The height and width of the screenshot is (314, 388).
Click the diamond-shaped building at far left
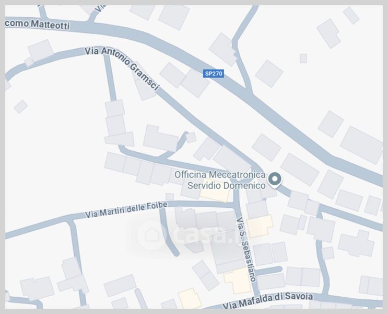[x=21, y=107]
